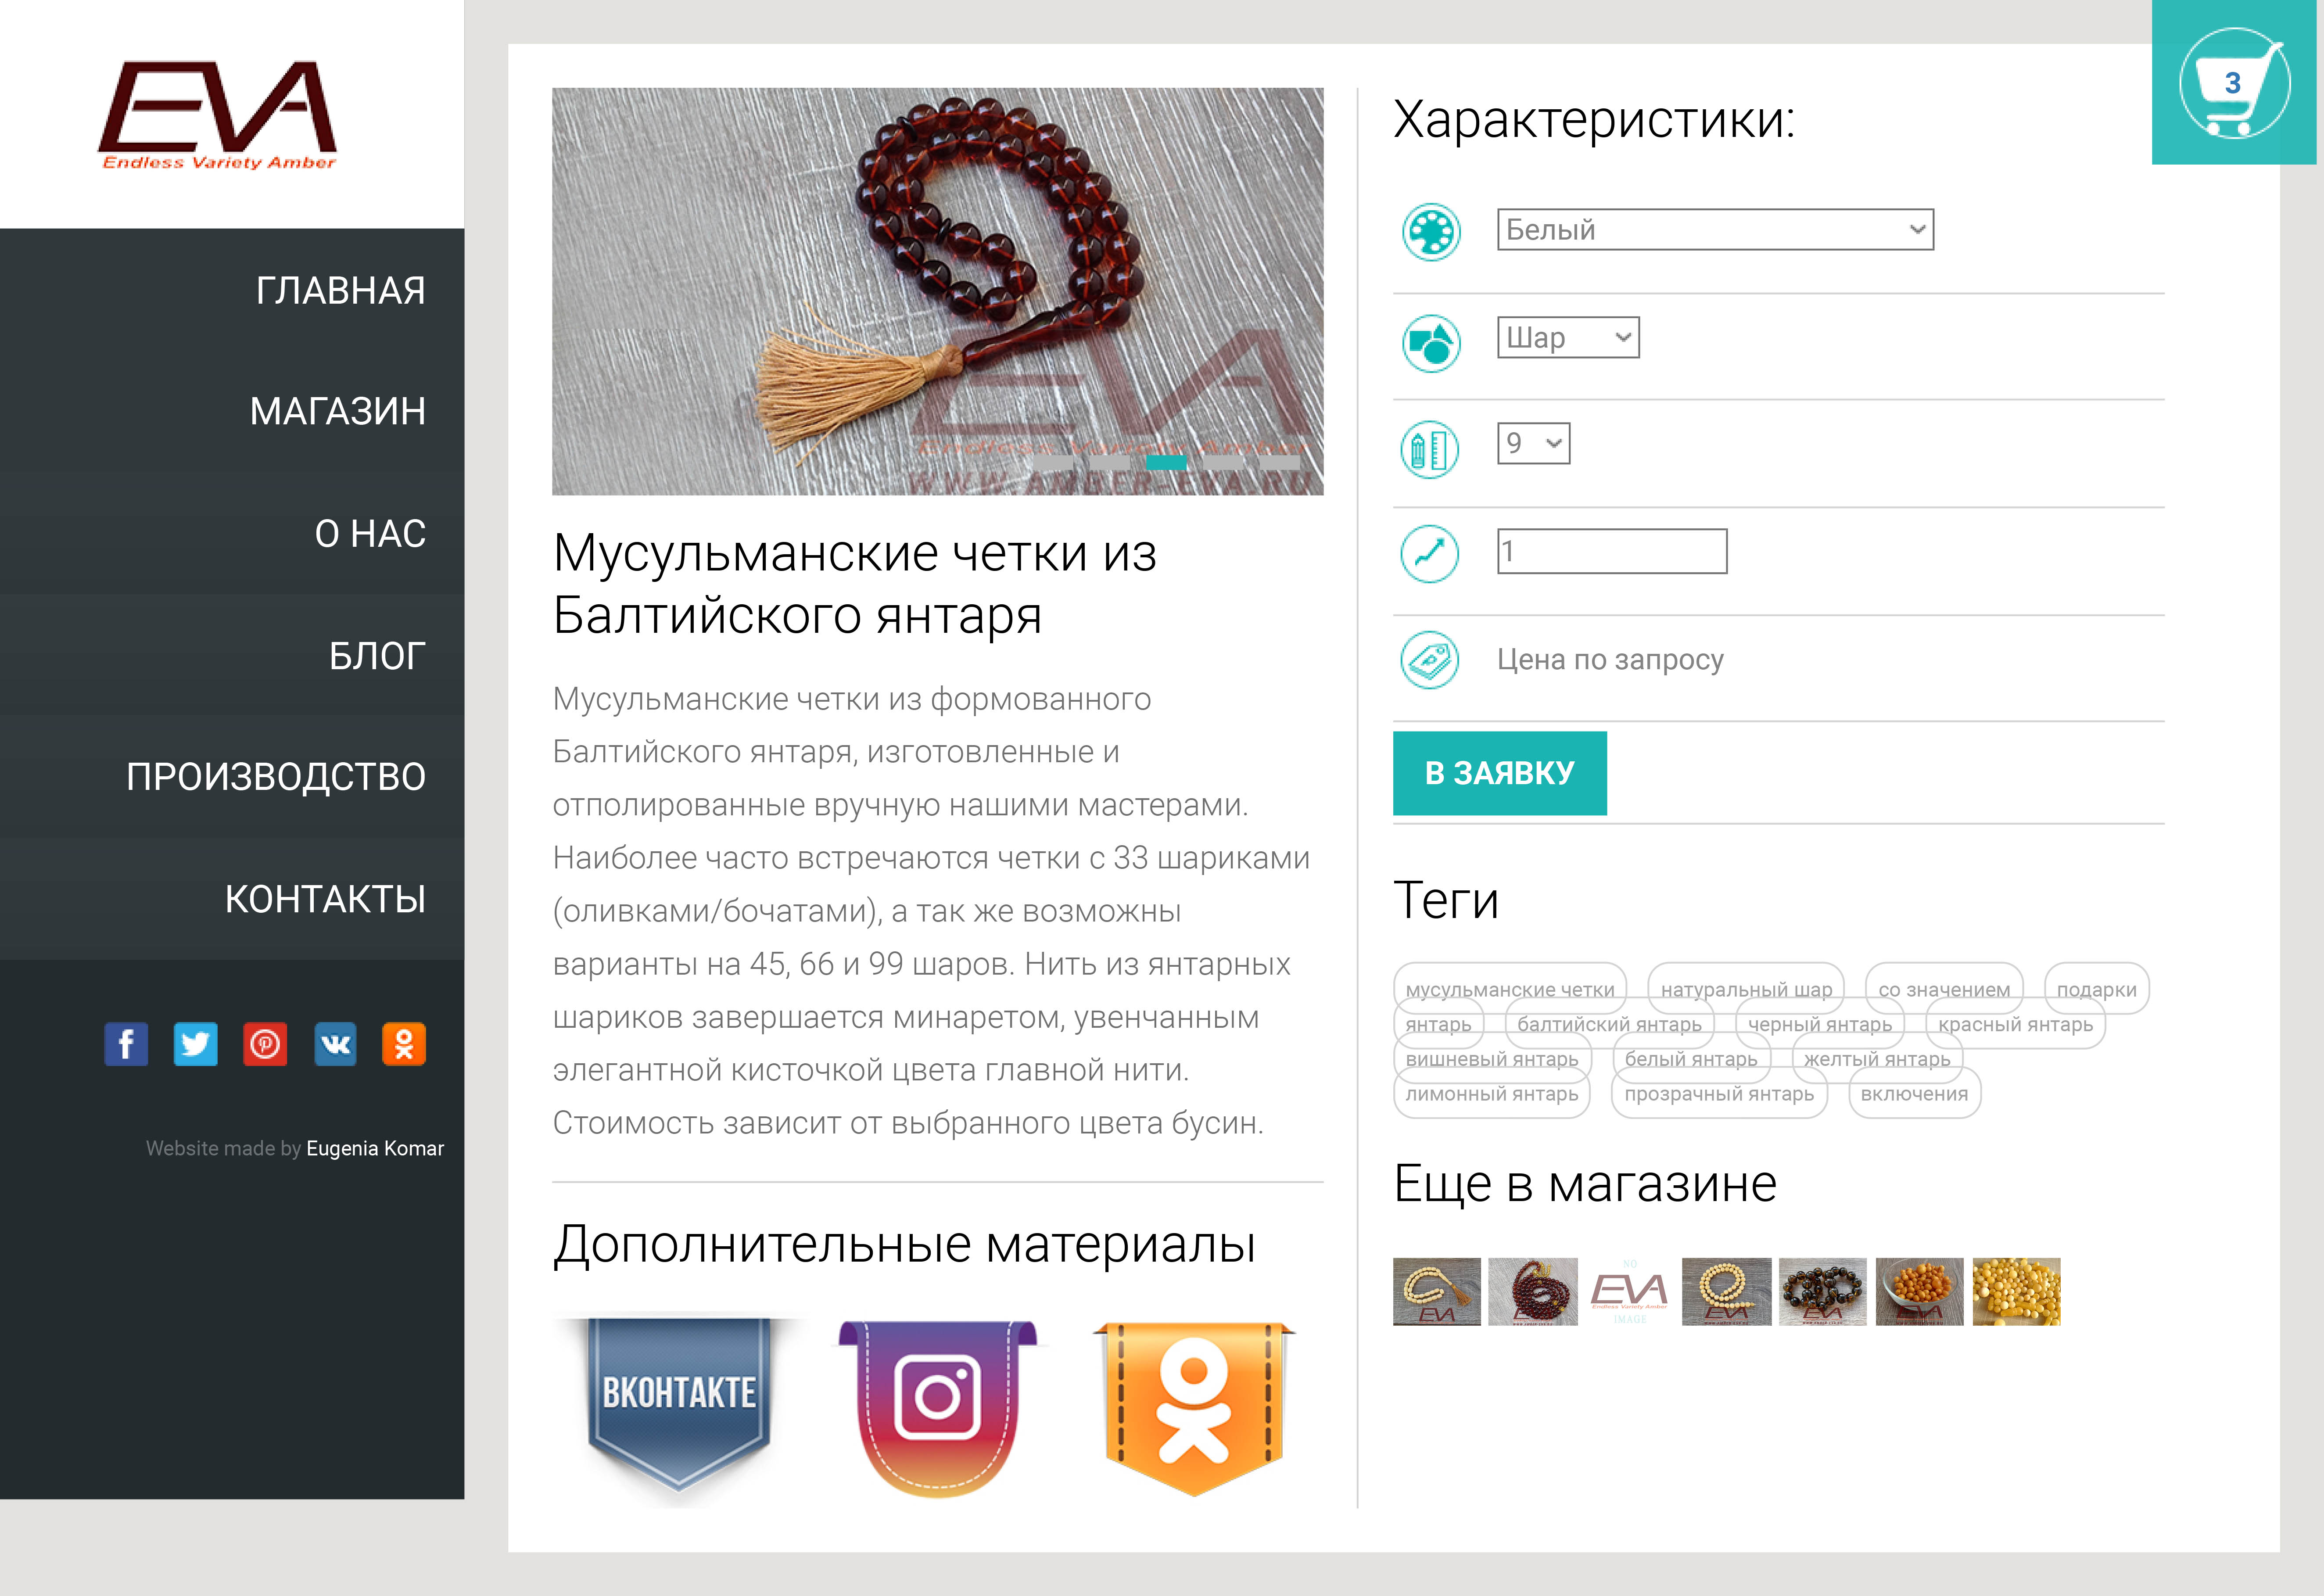Choose the прозрачный янтарь tag
The image size is (2324, 1596).
coord(1718,1094)
